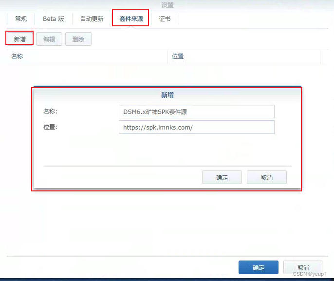The image size is (334, 281).
Task: Click the greyed-out 编辑 button
Action: pos(49,39)
